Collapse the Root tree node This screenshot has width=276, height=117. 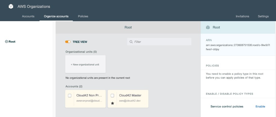coord(6,42)
